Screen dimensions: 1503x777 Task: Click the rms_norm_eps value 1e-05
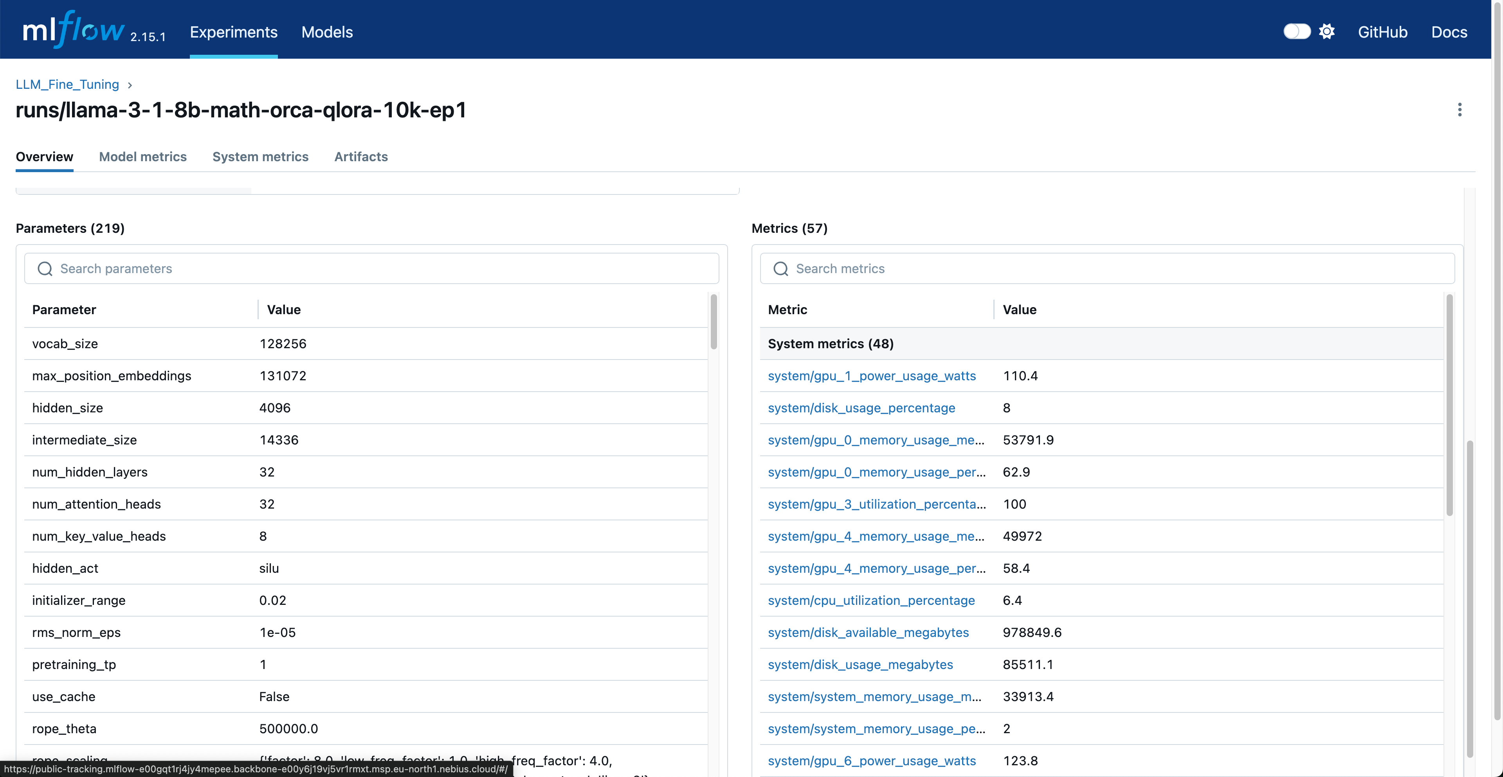coord(277,632)
